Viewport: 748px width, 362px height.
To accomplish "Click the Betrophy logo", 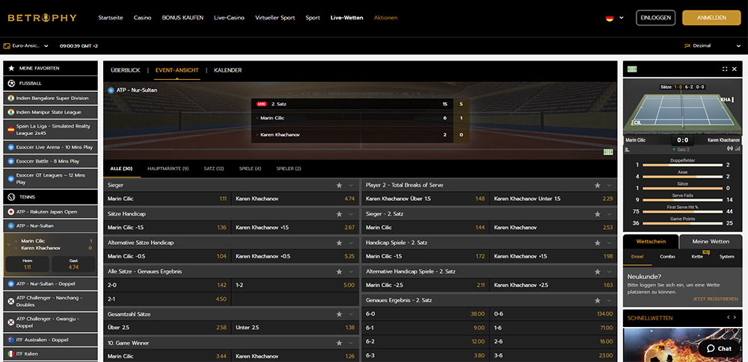I will coord(42,18).
